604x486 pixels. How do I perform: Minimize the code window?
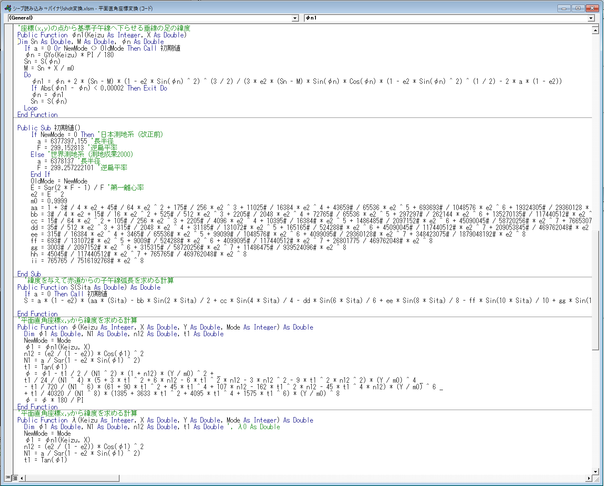(564, 8)
